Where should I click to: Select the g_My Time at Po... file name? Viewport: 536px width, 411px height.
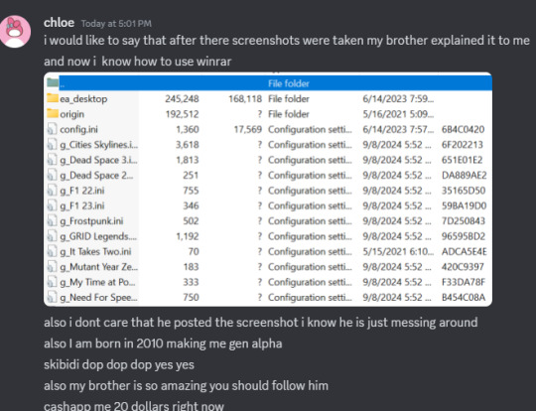[97, 282]
